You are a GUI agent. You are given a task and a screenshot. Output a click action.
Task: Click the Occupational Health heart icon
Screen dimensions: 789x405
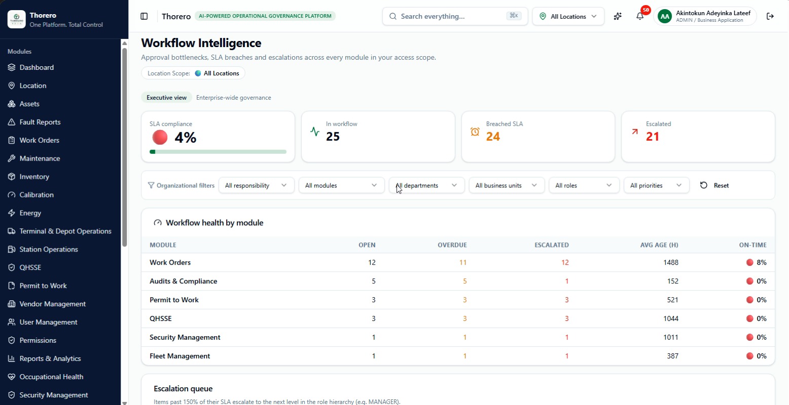(12, 377)
